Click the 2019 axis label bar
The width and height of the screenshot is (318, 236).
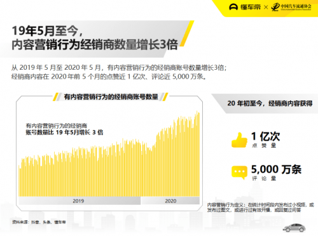79,200
